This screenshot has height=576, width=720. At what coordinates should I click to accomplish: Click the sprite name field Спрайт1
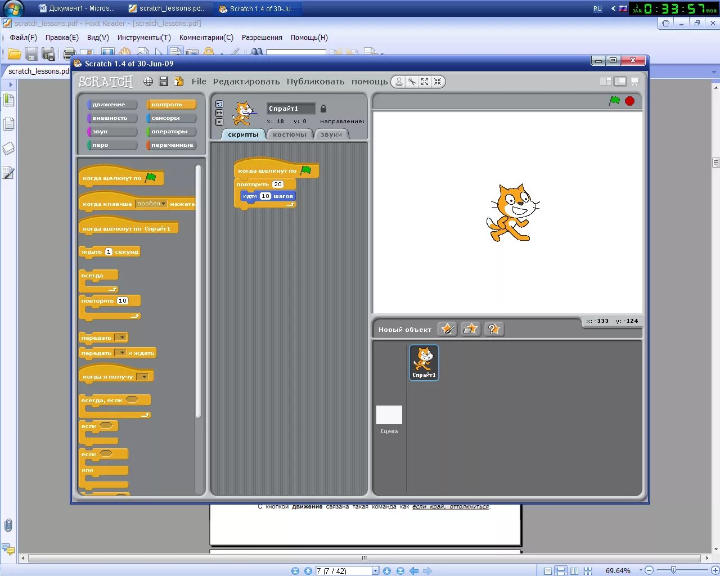point(291,109)
